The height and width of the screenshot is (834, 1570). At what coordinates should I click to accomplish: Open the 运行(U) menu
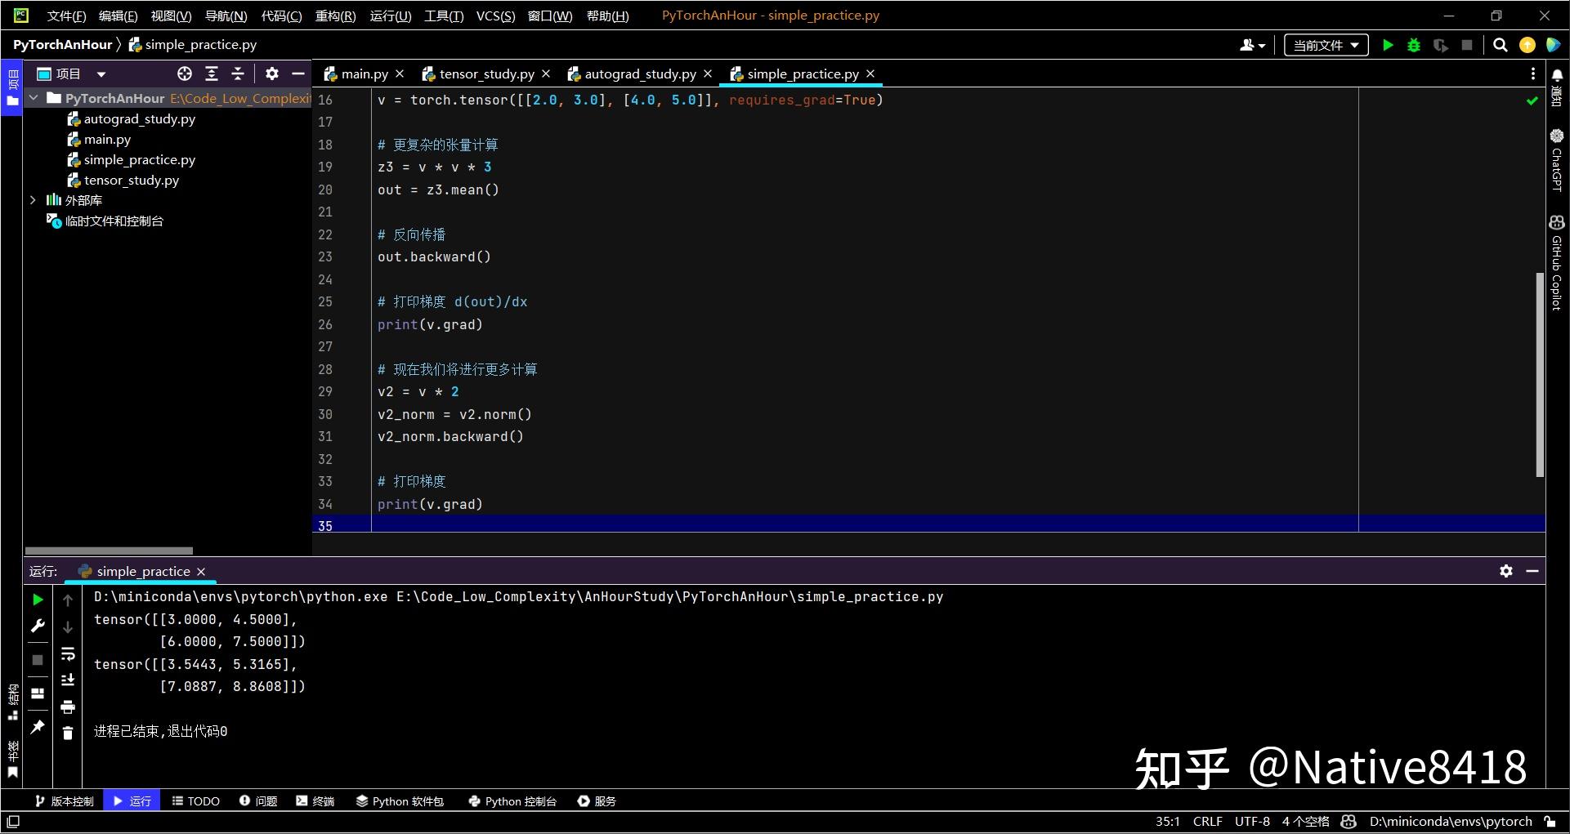point(390,15)
